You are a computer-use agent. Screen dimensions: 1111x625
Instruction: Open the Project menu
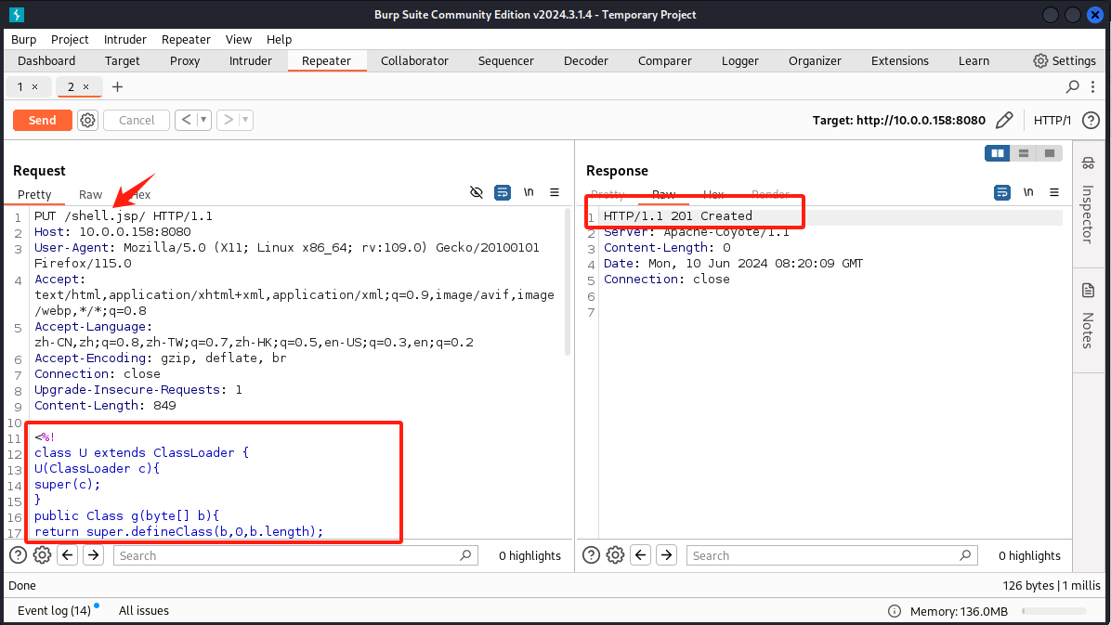70,40
